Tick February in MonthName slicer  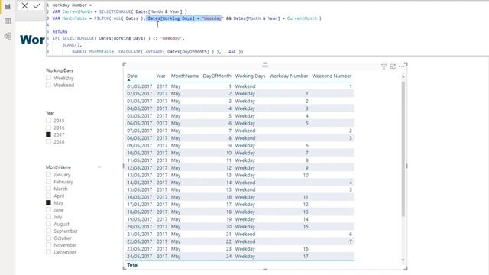(x=48, y=182)
